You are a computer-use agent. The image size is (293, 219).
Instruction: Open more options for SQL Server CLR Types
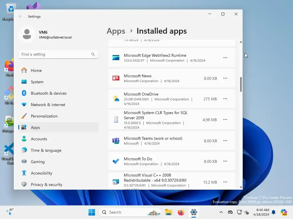pos(225,119)
